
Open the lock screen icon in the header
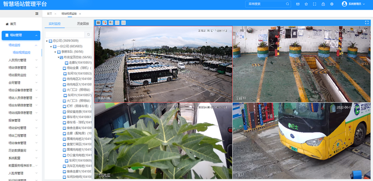click(323, 4)
